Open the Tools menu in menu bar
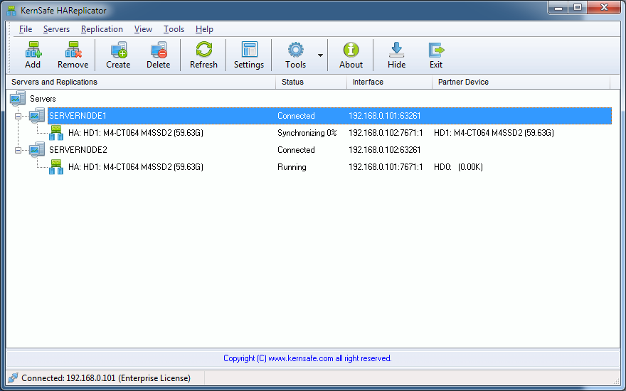626x391 pixels. click(174, 29)
